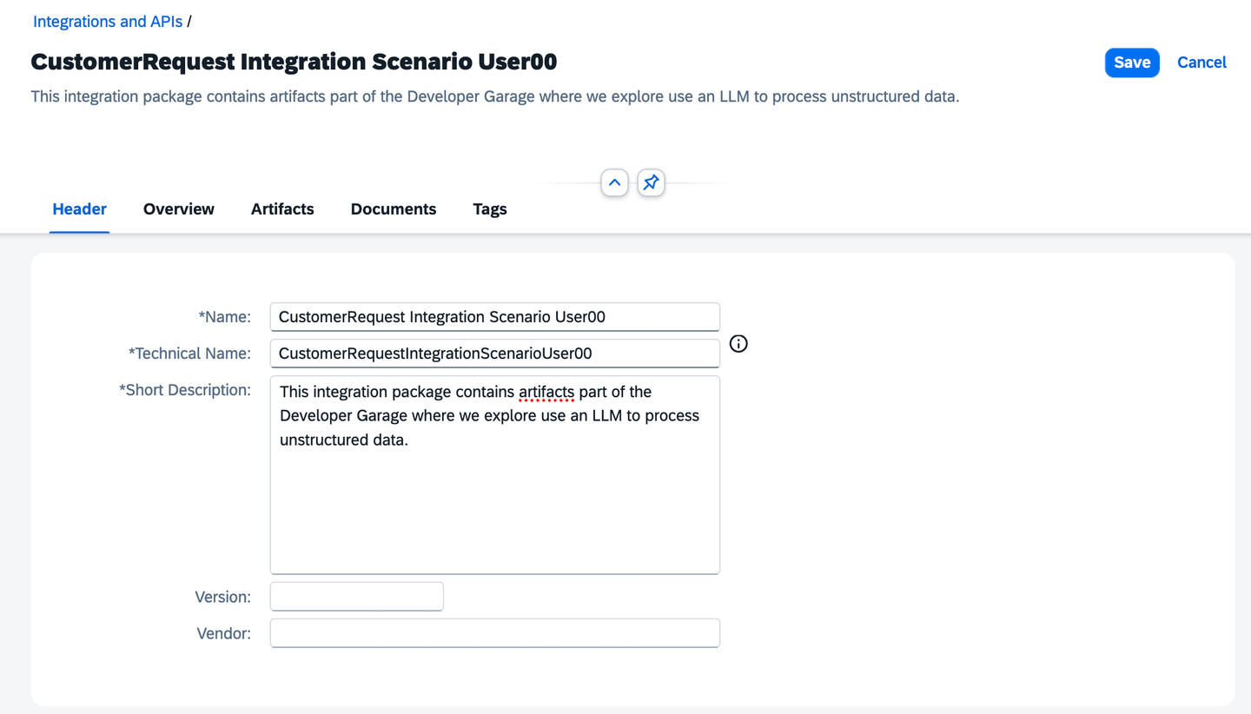This screenshot has height=714, width=1251.
Task: Click into the Technical Name field
Action: (x=495, y=354)
